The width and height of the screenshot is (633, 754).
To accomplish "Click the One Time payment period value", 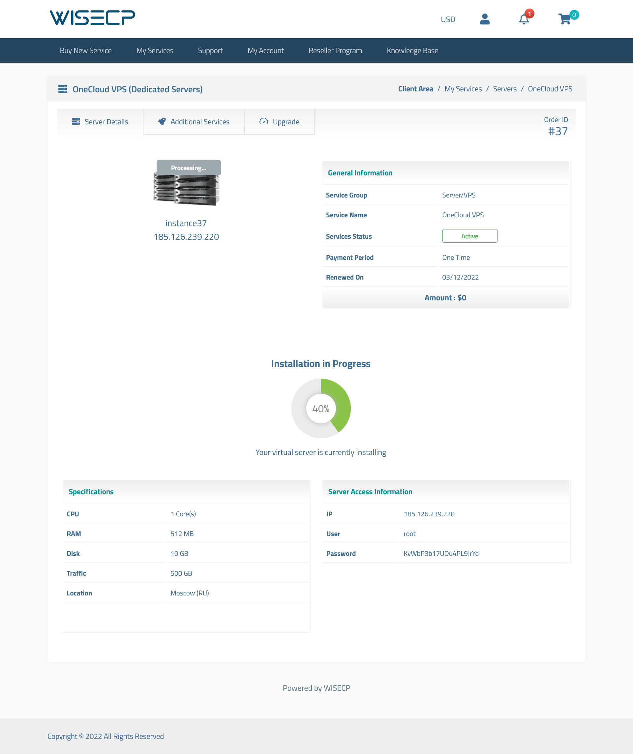I will [456, 257].
